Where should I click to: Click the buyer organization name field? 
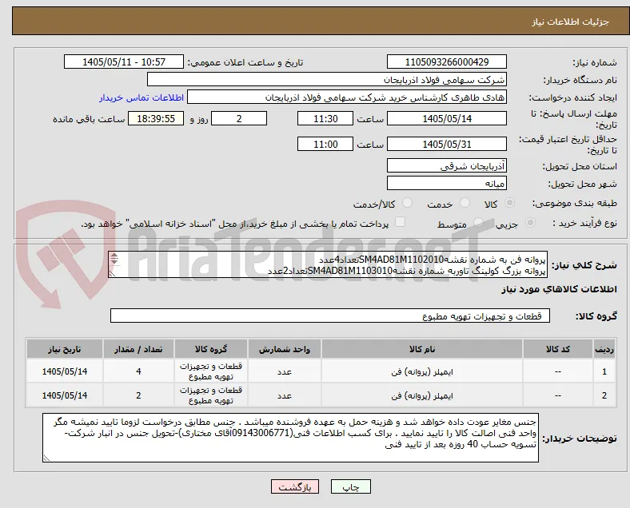(327, 79)
